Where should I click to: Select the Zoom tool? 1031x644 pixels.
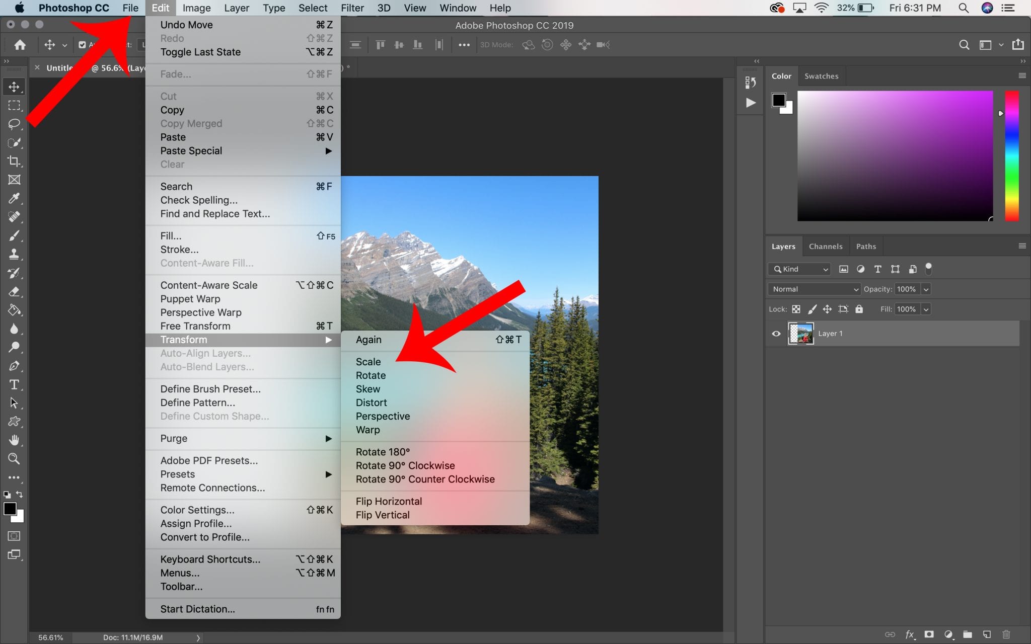[x=14, y=458]
